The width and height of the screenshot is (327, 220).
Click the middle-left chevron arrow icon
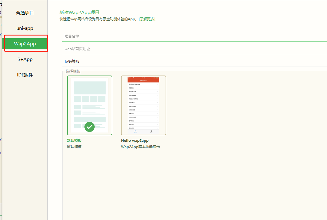[x=1, y=140]
